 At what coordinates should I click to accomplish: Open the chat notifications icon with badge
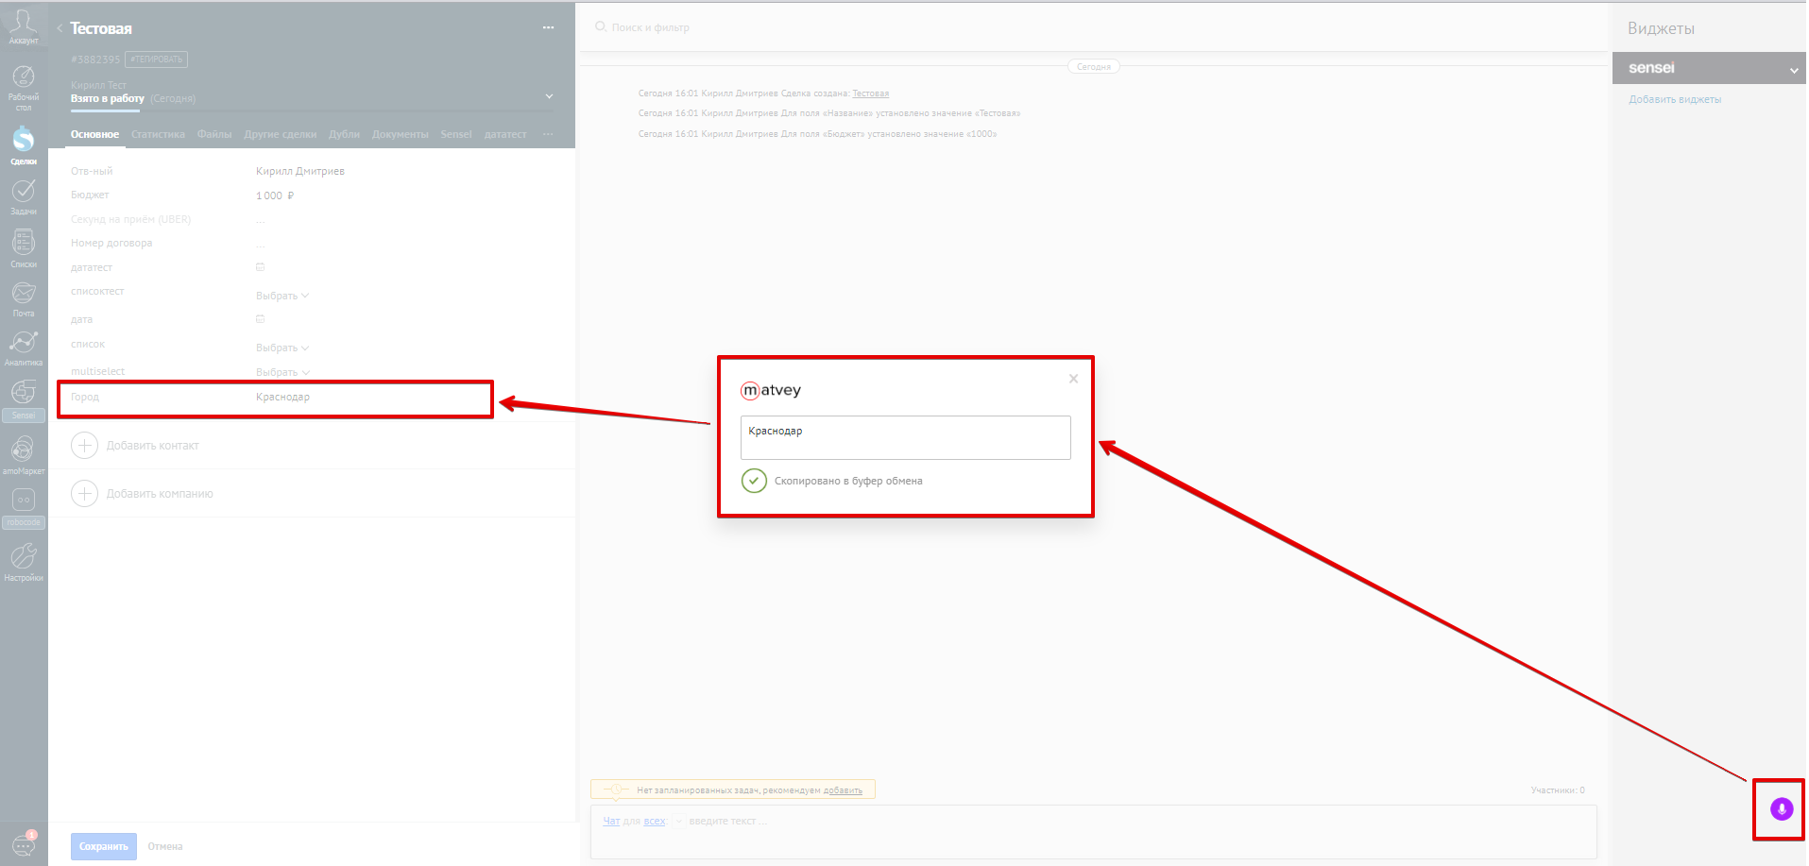point(25,843)
